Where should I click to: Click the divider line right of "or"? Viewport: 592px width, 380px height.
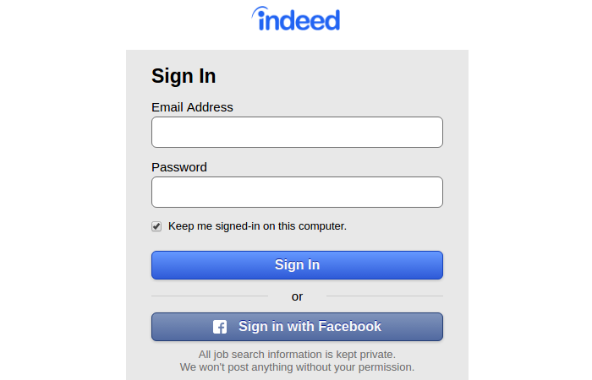point(385,296)
